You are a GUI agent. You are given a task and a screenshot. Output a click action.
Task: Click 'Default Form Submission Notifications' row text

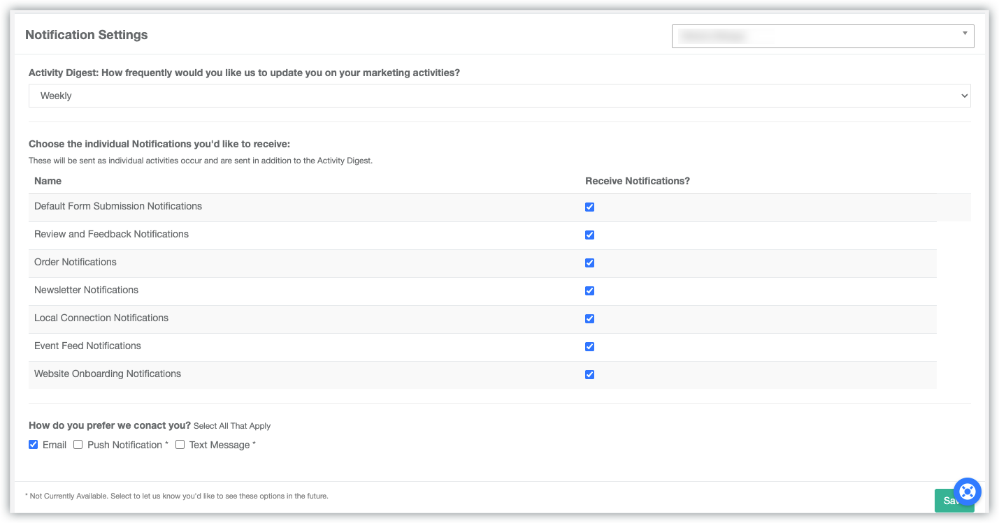click(118, 206)
